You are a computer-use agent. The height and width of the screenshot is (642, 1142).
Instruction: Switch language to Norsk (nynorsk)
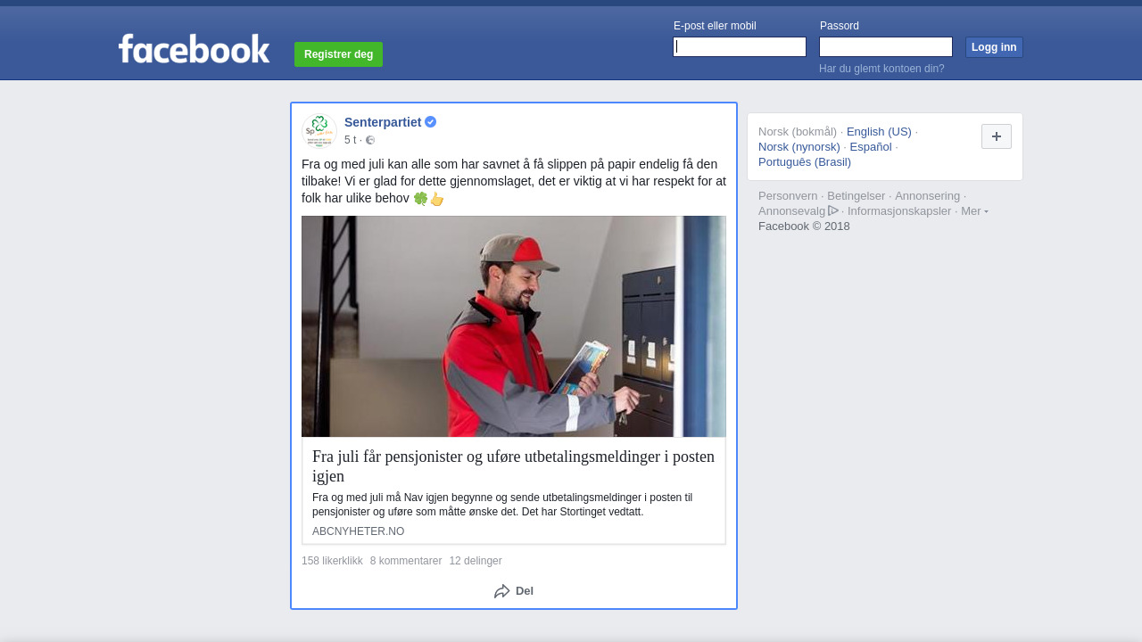799,147
